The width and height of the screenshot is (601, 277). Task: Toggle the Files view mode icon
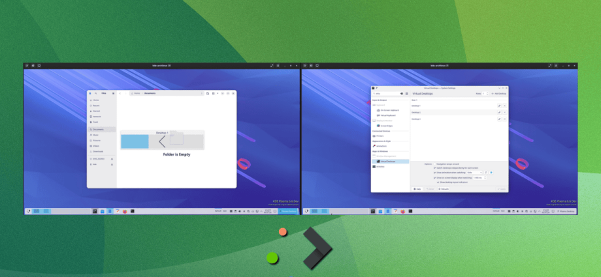coord(213,93)
